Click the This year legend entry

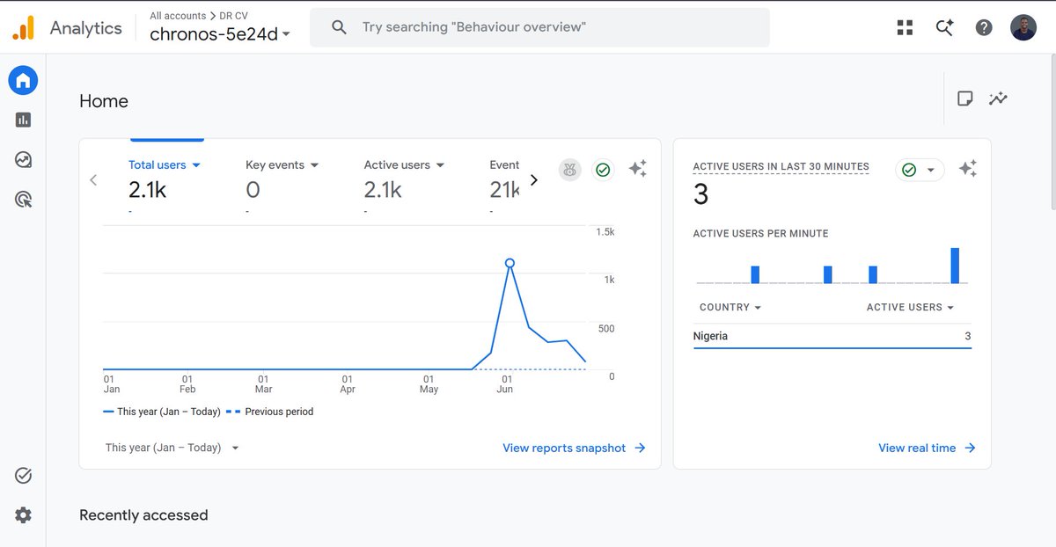(x=162, y=412)
